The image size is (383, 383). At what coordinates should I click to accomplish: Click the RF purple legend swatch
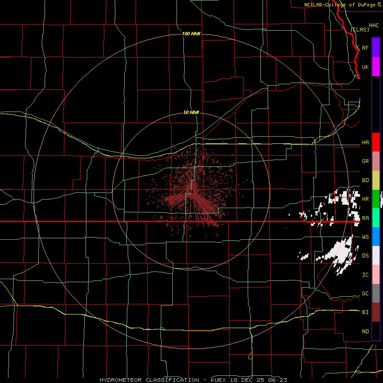376,48
